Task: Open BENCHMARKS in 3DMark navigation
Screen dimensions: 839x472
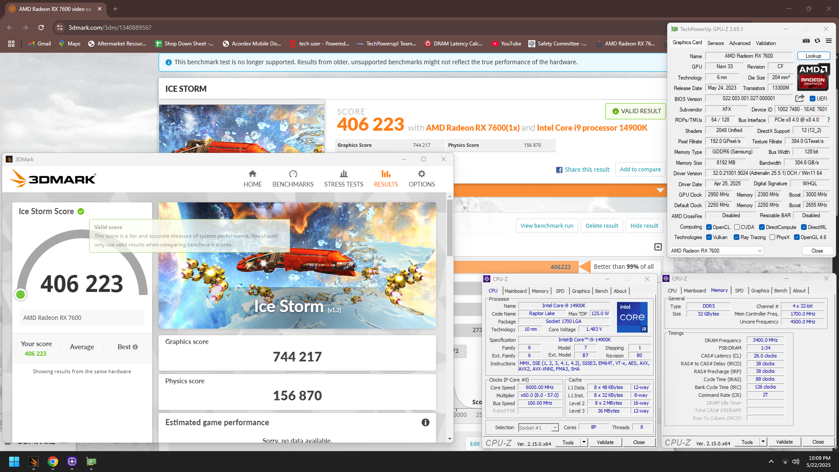Action: click(x=293, y=179)
